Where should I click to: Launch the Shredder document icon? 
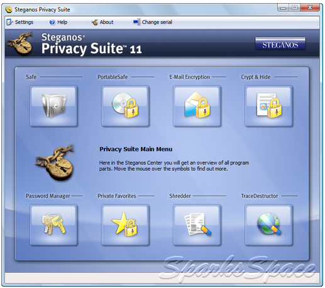pyautogui.click(x=197, y=225)
